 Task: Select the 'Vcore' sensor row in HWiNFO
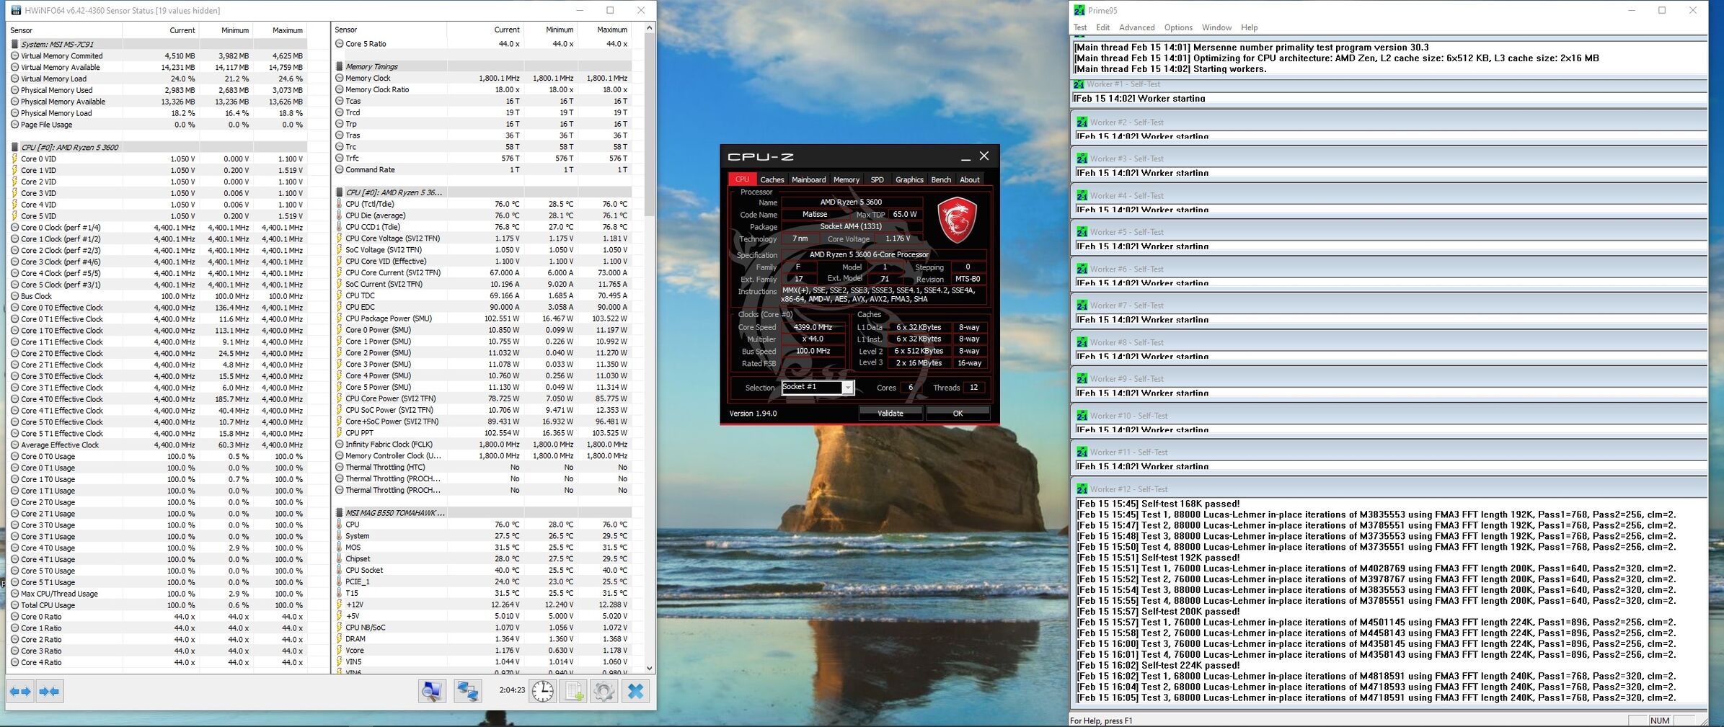[x=482, y=650]
